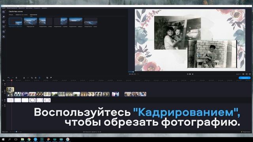The height and width of the screenshot is (142, 253).
Task: Open the Transition wizard icon above timeline
Action: [x=47, y=78]
